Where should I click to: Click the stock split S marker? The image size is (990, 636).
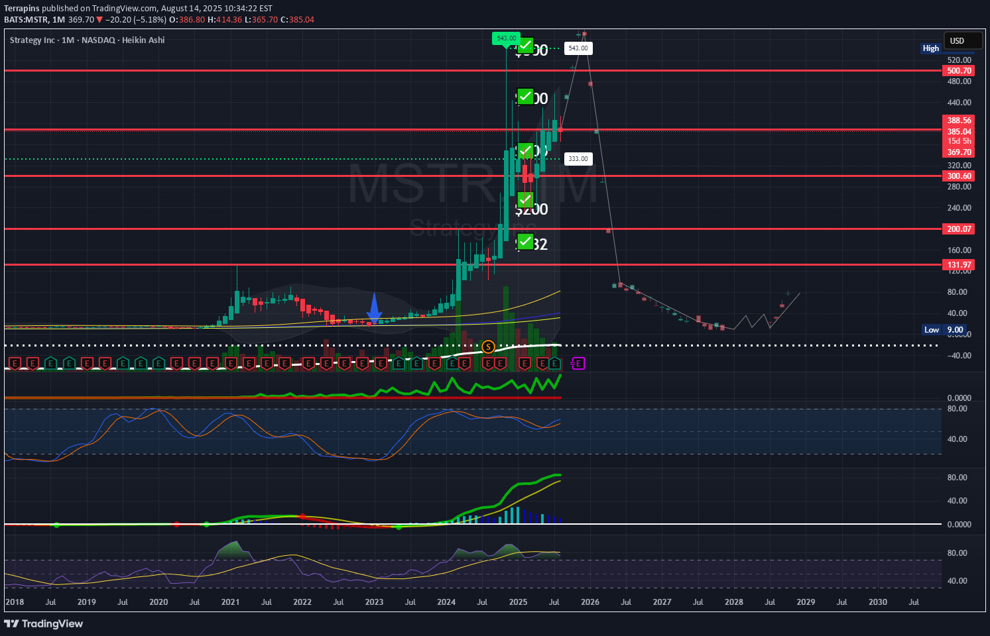(x=488, y=346)
